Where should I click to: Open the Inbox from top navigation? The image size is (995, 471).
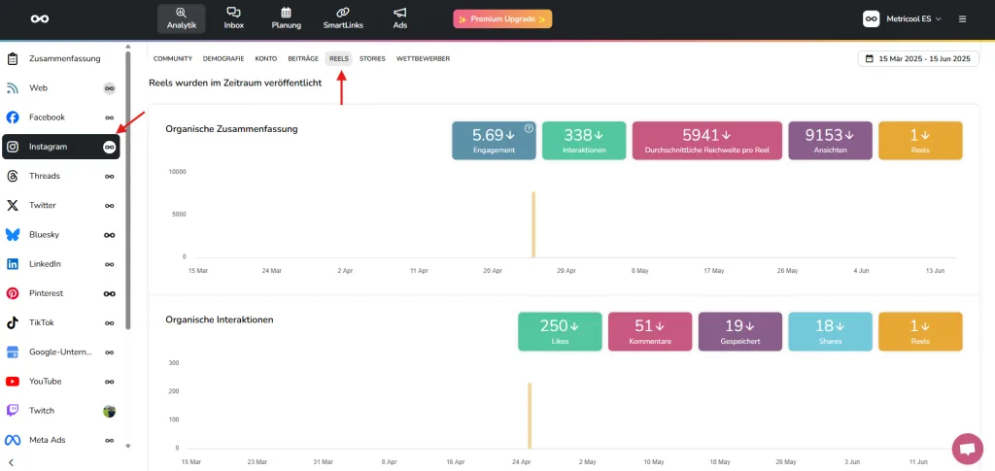[x=234, y=17]
